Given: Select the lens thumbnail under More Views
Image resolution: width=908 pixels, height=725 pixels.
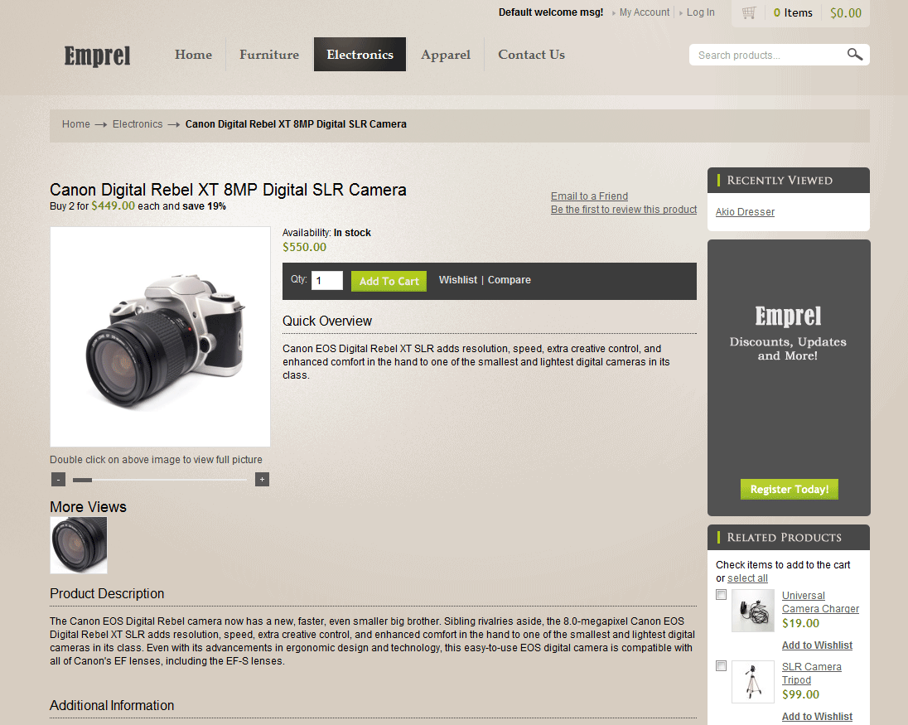Looking at the screenshot, I should point(79,545).
